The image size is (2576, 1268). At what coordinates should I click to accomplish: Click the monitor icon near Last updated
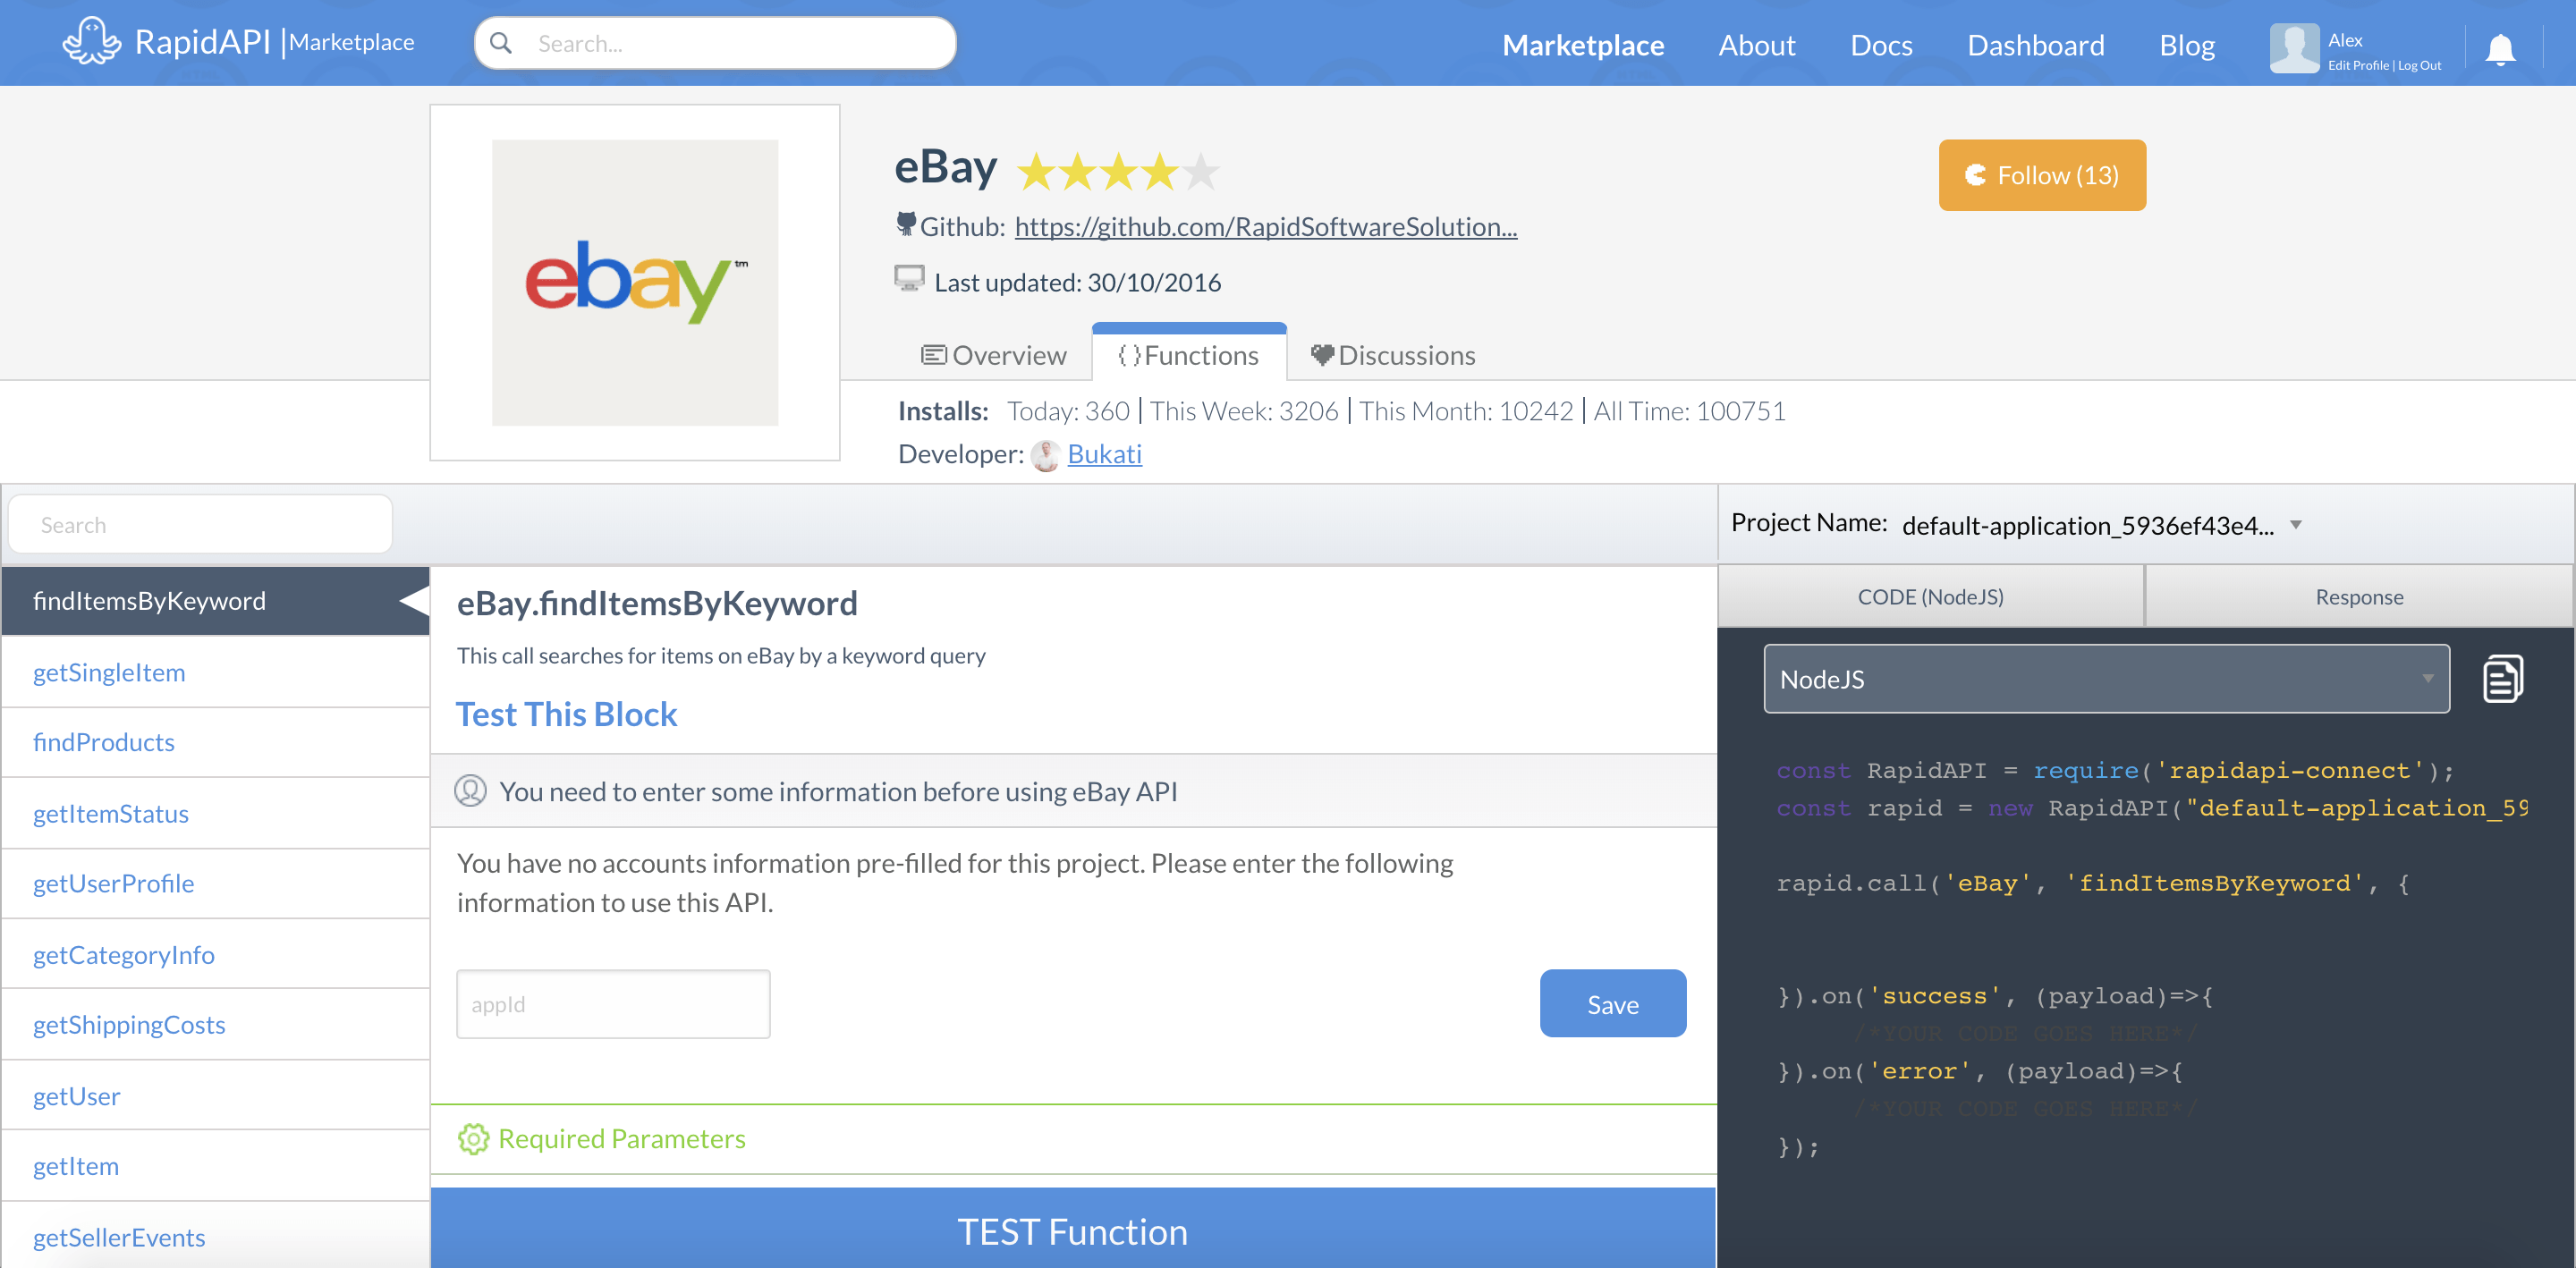pyautogui.click(x=909, y=278)
